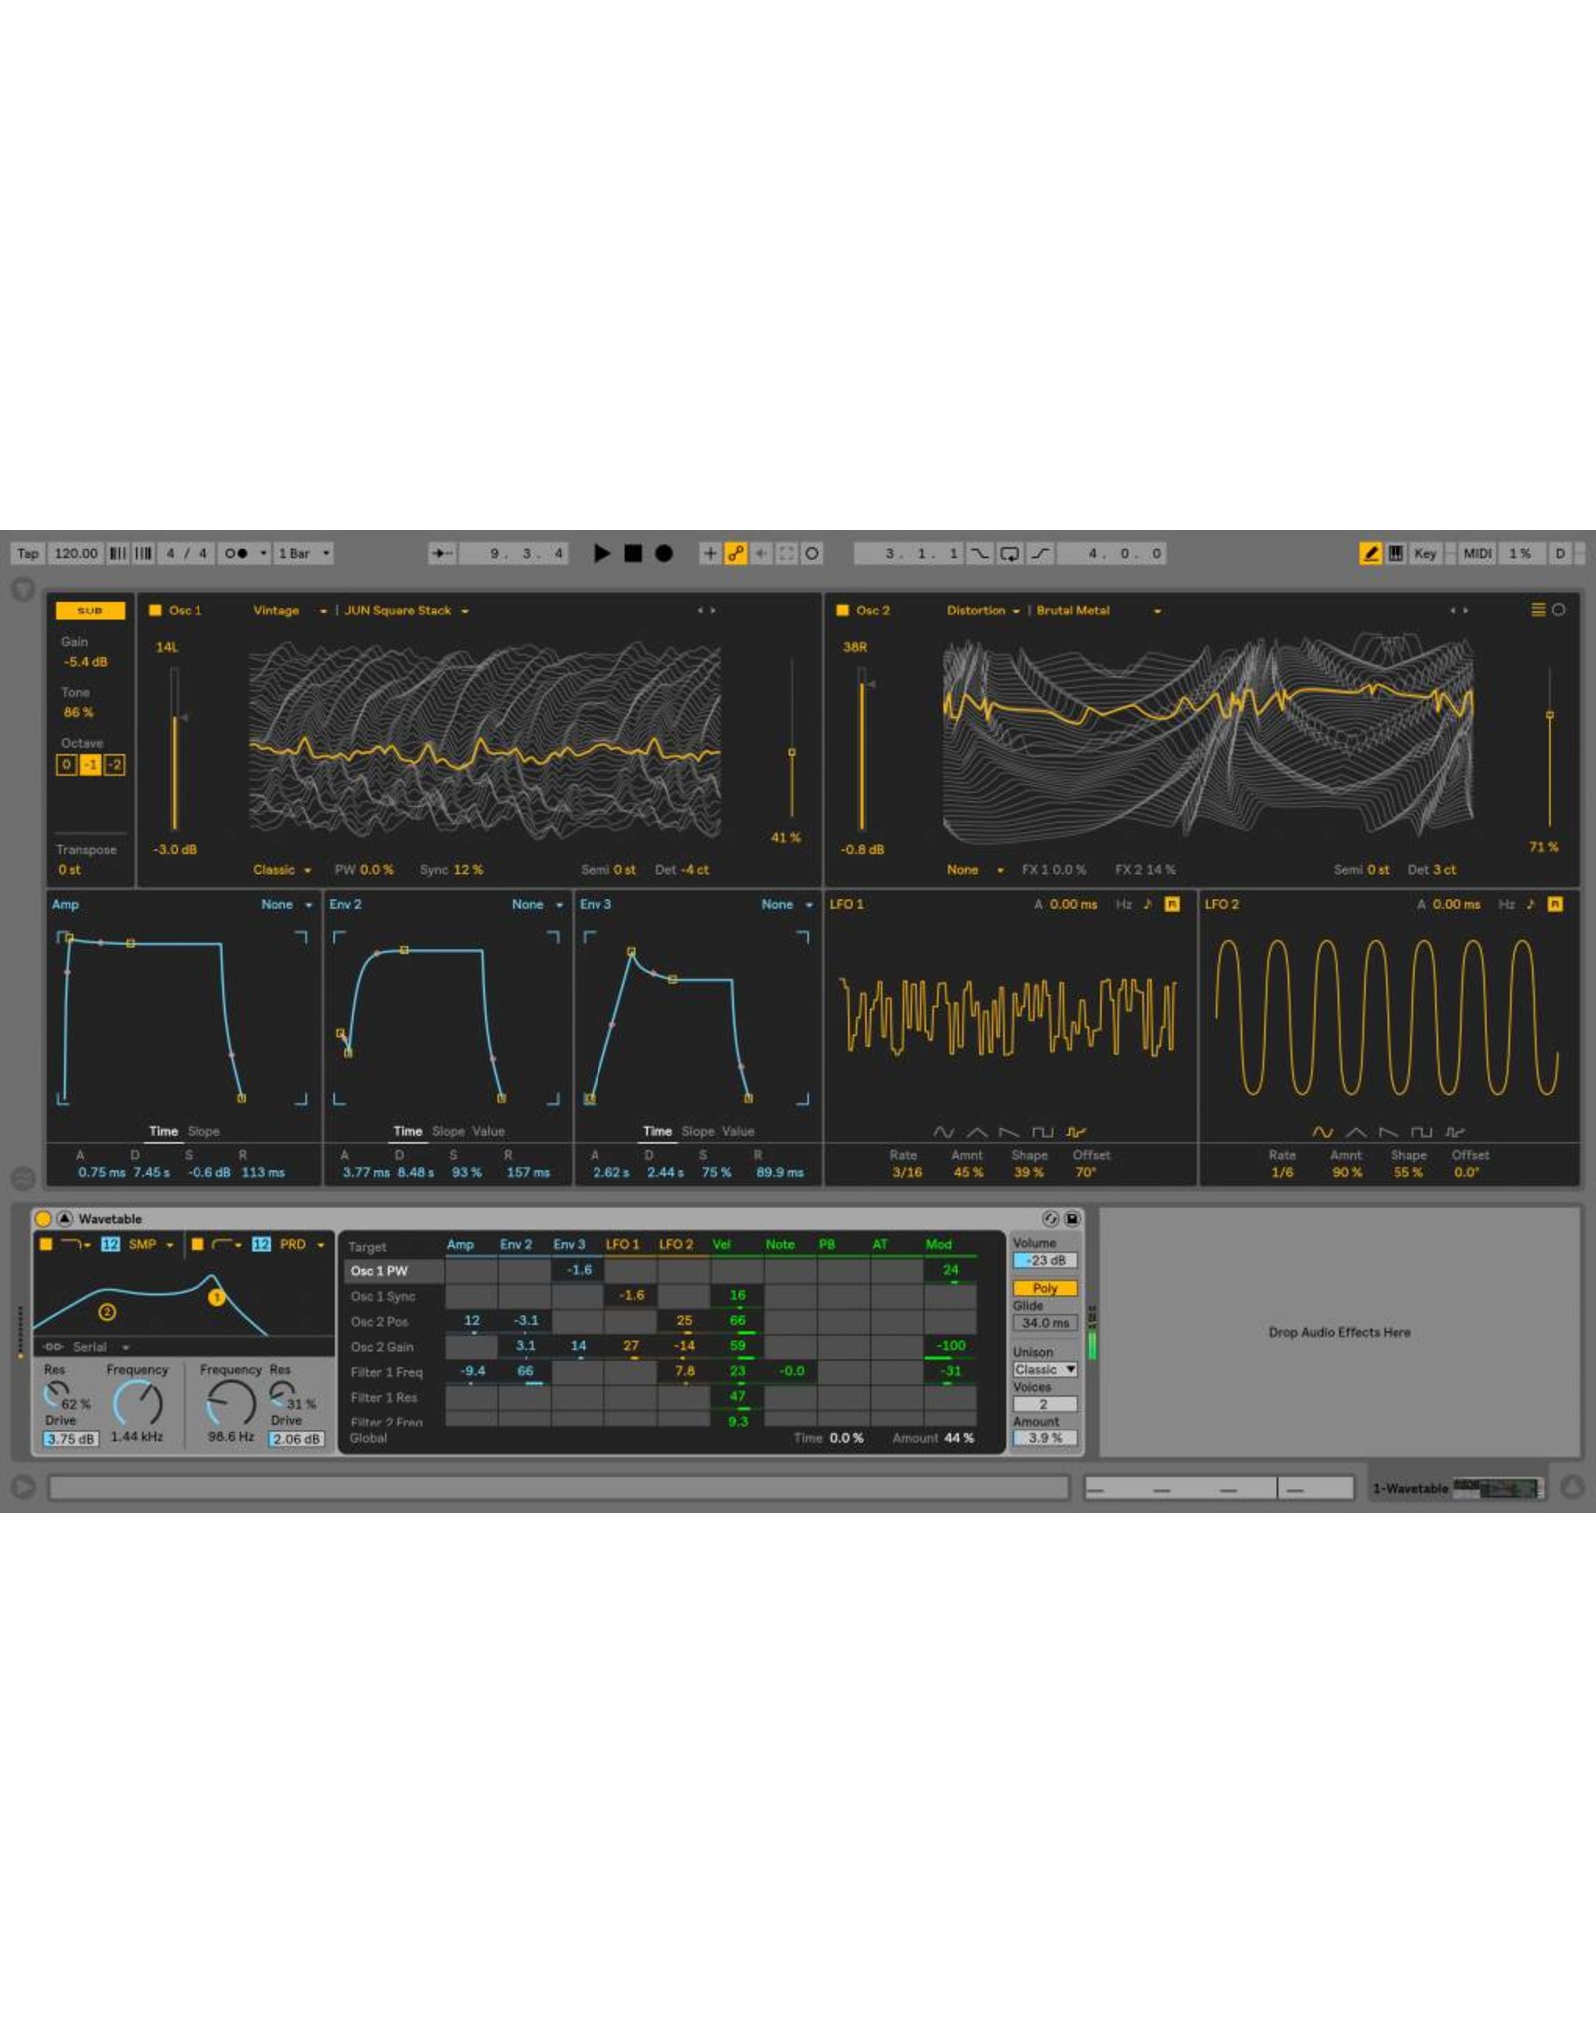
Task: Toggle the SUB oscillator on or off
Action: click(90, 611)
